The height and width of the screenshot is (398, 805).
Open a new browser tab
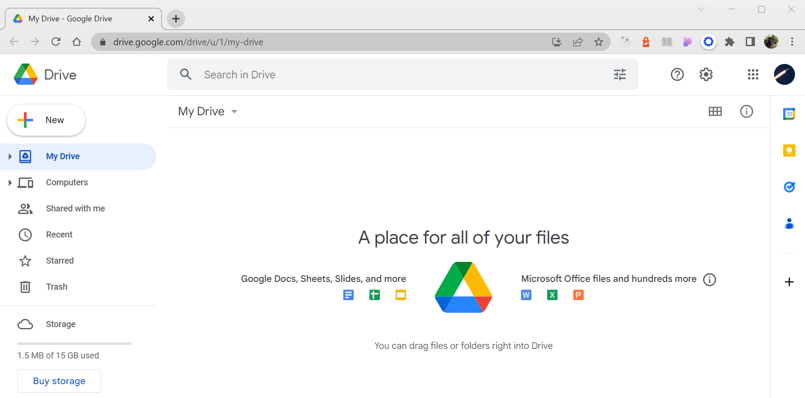176,19
